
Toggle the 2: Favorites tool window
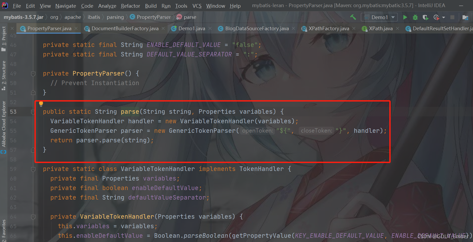pos(4,230)
